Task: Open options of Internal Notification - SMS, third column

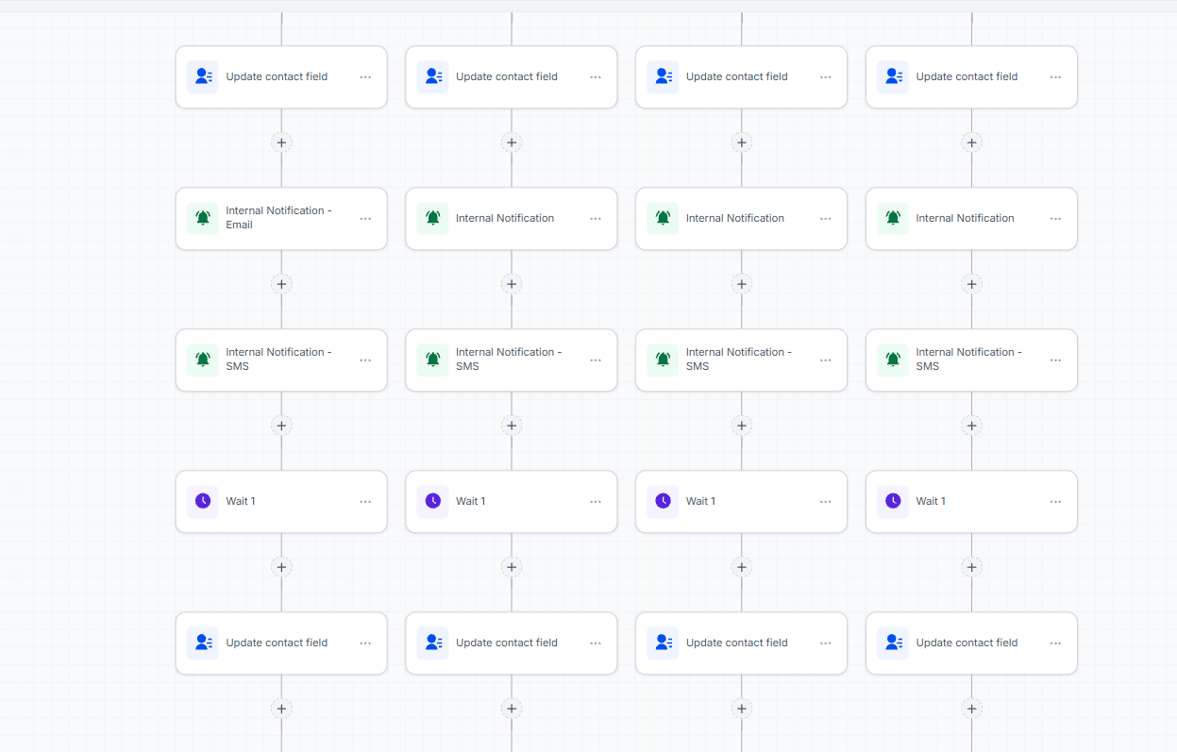Action: 826,359
